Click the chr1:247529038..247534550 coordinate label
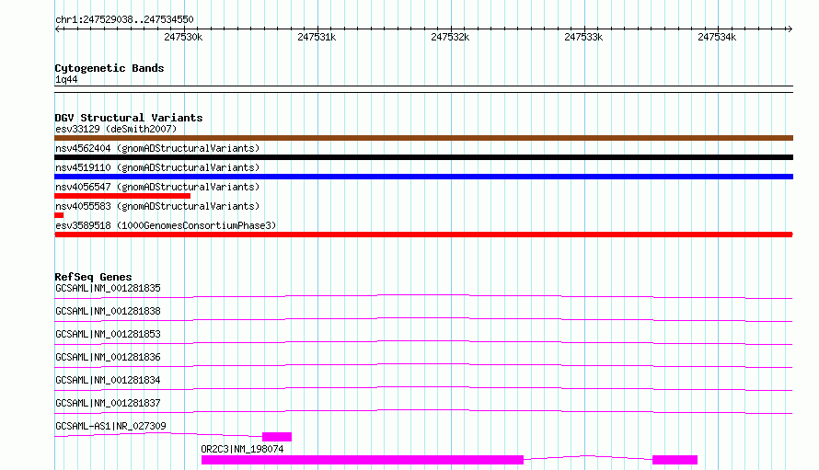Screen dimensions: 819x470 [x=124, y=19]
